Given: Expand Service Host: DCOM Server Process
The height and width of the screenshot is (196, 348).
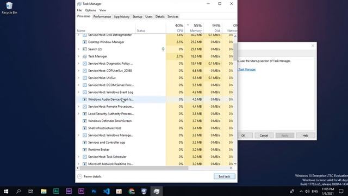Looking at the screenshot, I should coord(78,85).
